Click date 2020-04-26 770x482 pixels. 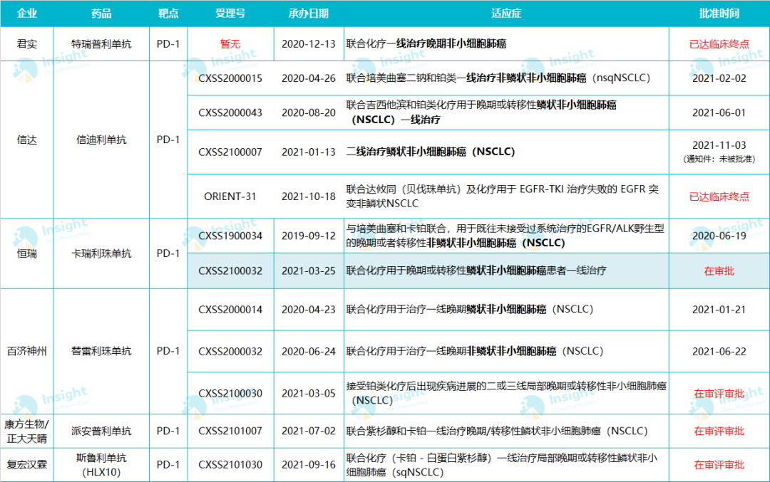tap(309, 78)
